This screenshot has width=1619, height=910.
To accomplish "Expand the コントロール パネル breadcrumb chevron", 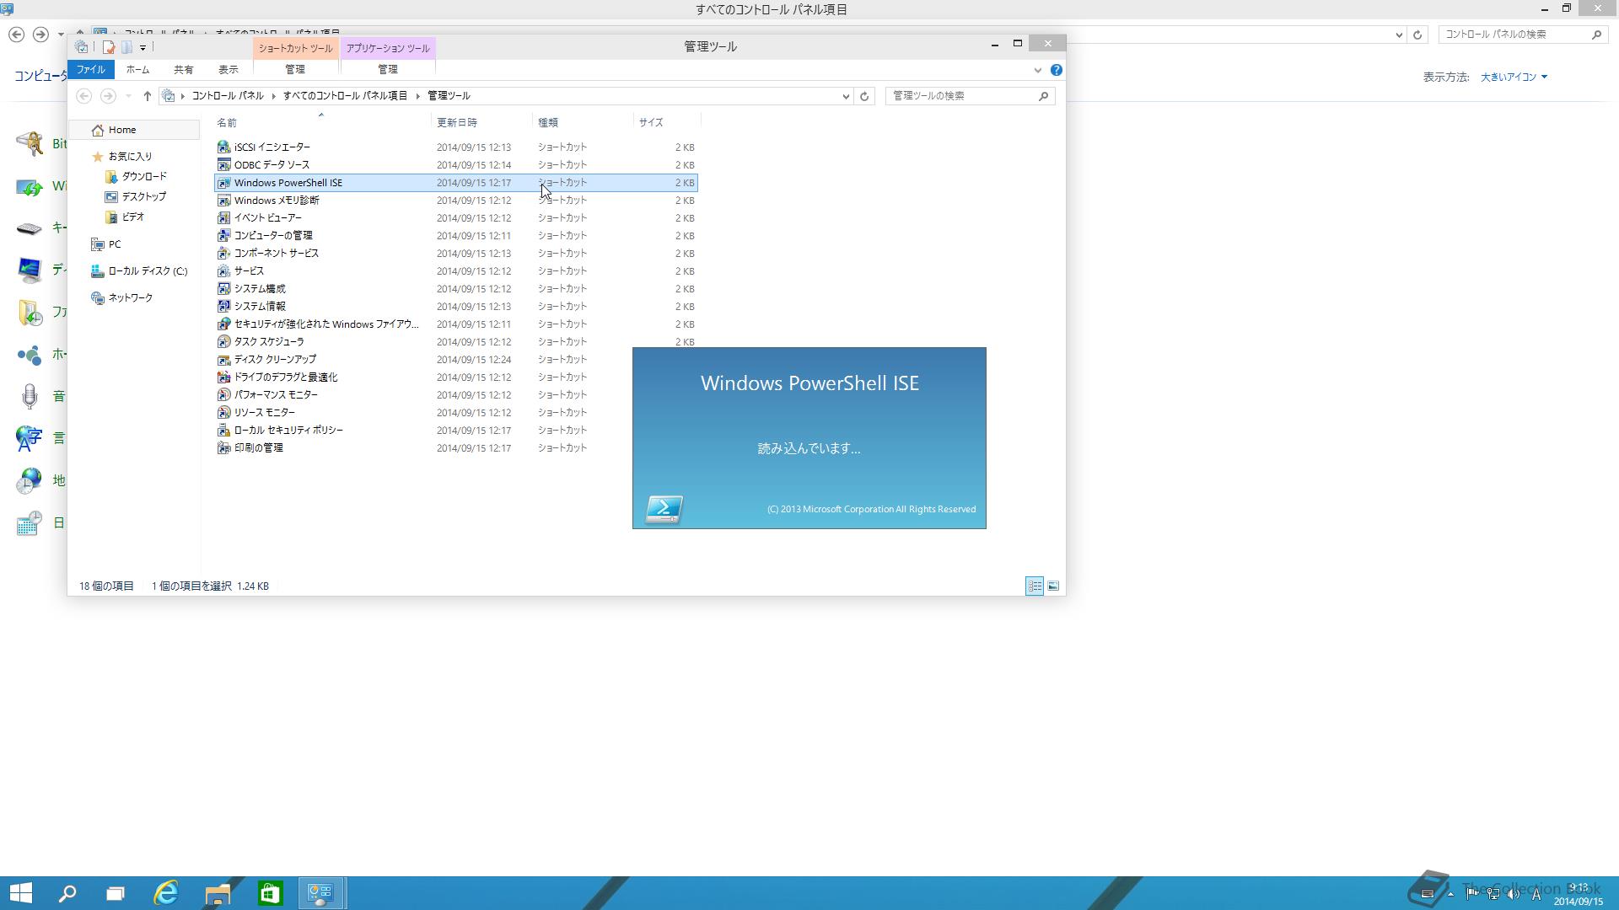I will 273,96.
